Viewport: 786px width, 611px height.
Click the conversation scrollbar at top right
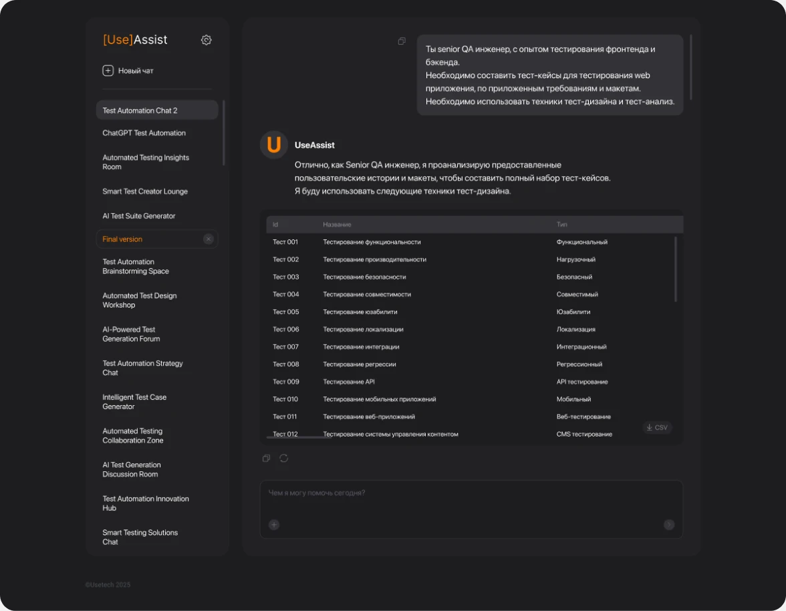click(x=691, y=67)
